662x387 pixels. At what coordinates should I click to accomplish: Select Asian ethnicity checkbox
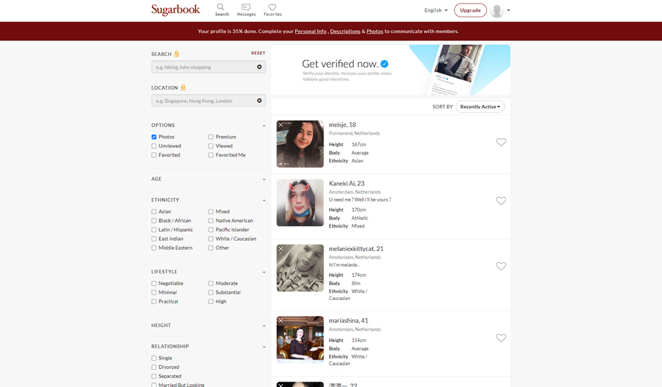pyautogui.click(x=154, y=212)
